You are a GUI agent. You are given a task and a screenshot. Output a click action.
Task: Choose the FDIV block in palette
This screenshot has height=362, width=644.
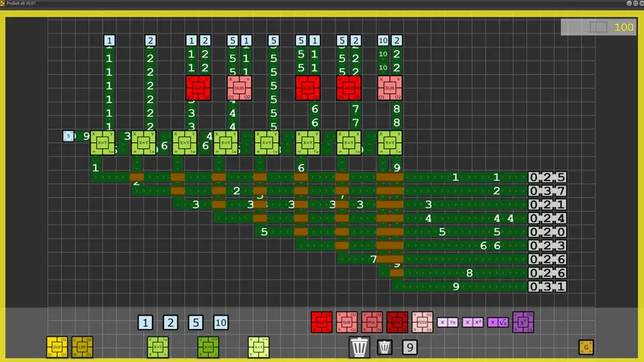422,322
